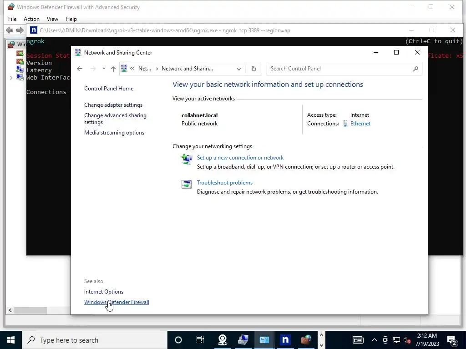Click the taskbar search box
The height and width of the screenshot is (349, 466).
click(x=95, y=340)
